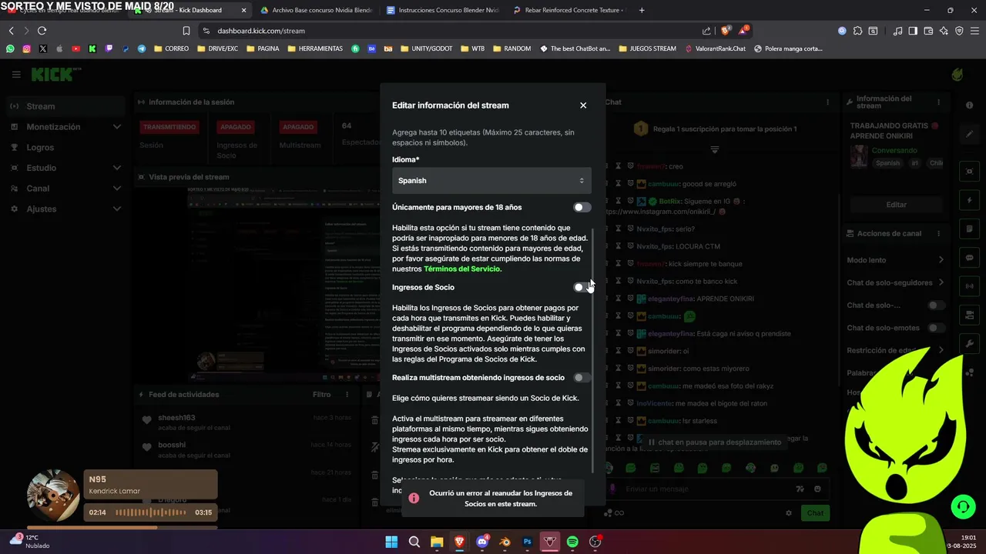Open Photoshop from the taskbar
This screenshot has width=986, height=554.
tap(528, 542)
